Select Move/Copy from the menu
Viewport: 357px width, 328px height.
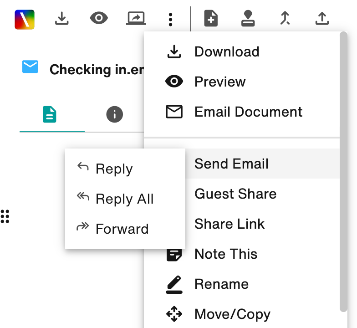tap(241, 314)
